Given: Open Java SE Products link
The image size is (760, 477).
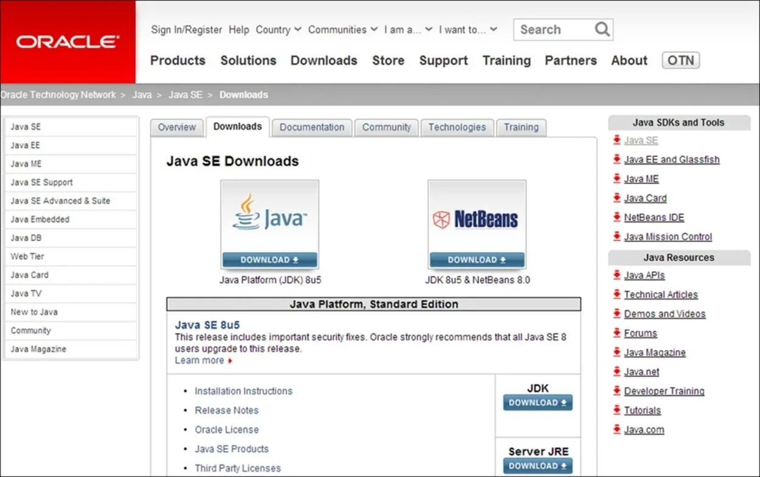Looking at the screenshot, I should (232, 449).
